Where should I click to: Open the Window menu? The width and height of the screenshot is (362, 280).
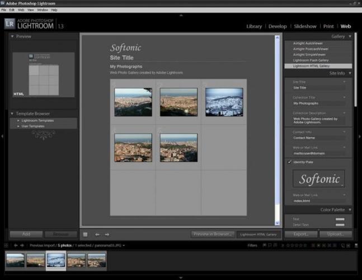[43, 10]
